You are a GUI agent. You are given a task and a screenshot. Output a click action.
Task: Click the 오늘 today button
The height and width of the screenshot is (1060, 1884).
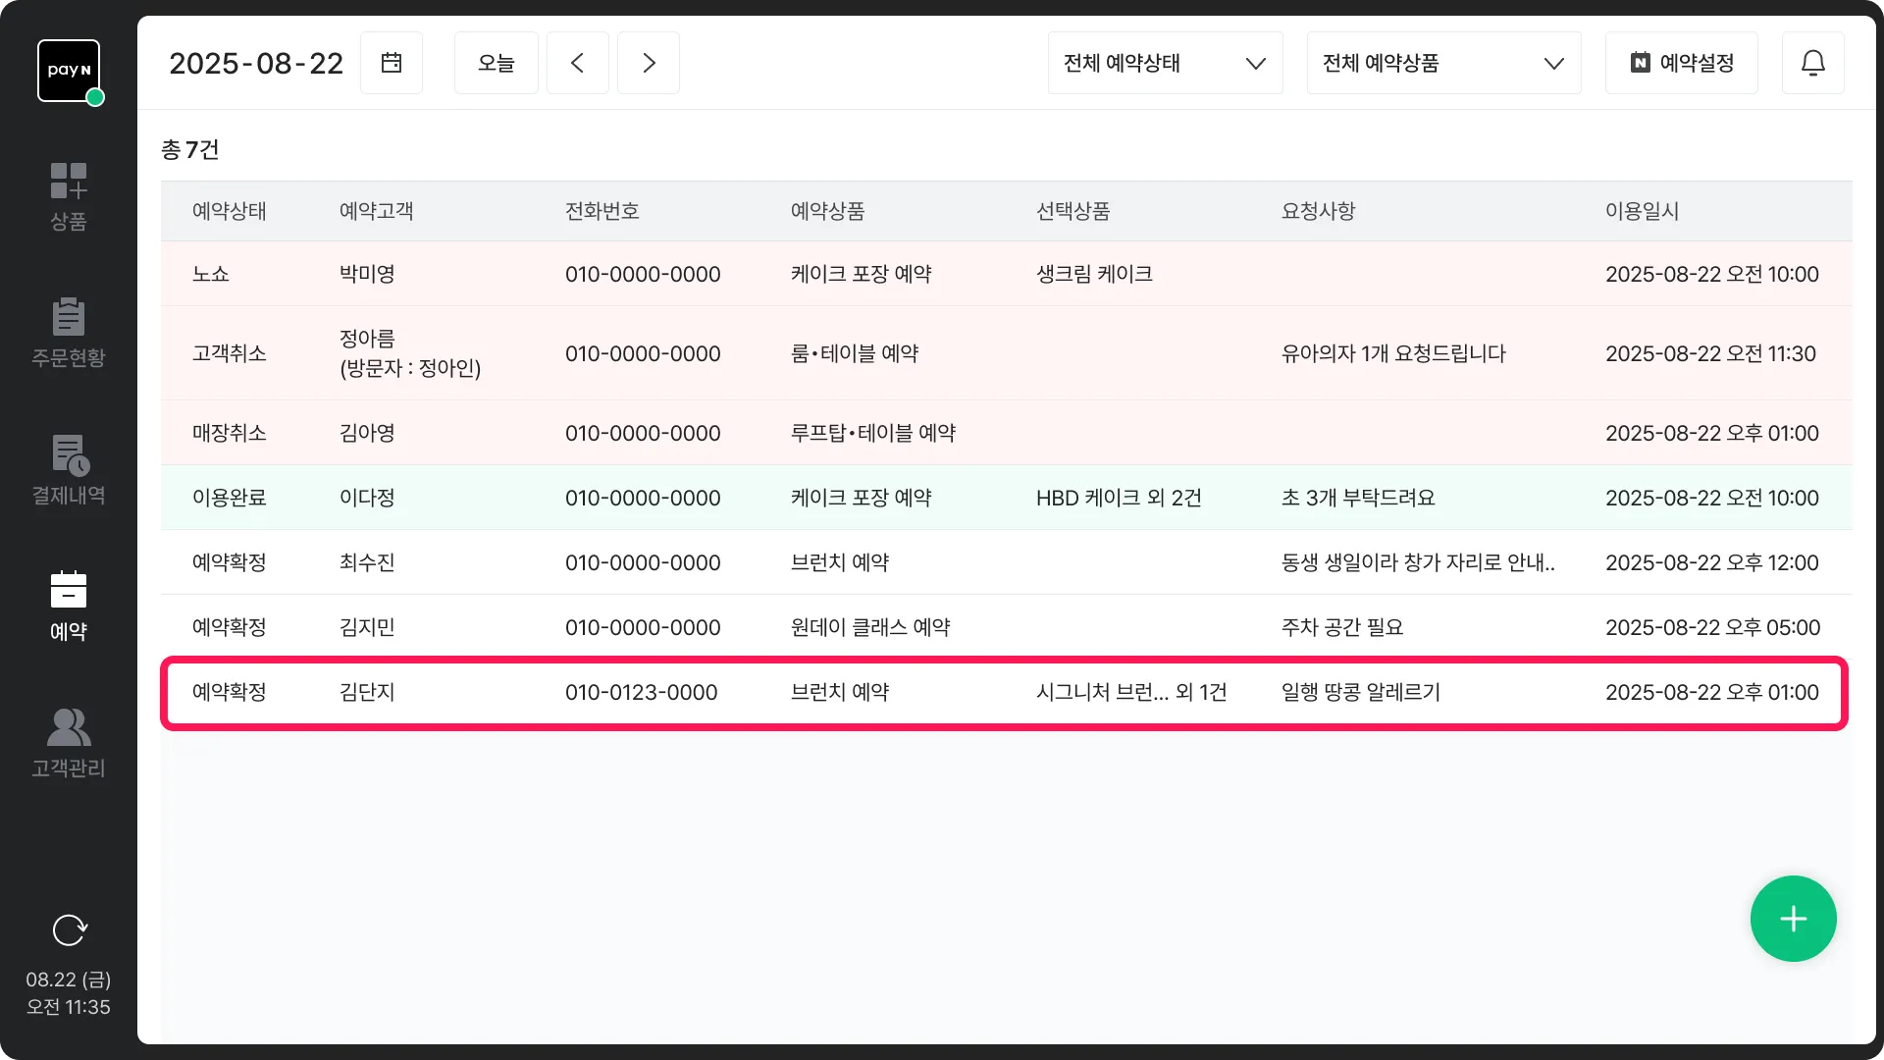click(497, 63)
